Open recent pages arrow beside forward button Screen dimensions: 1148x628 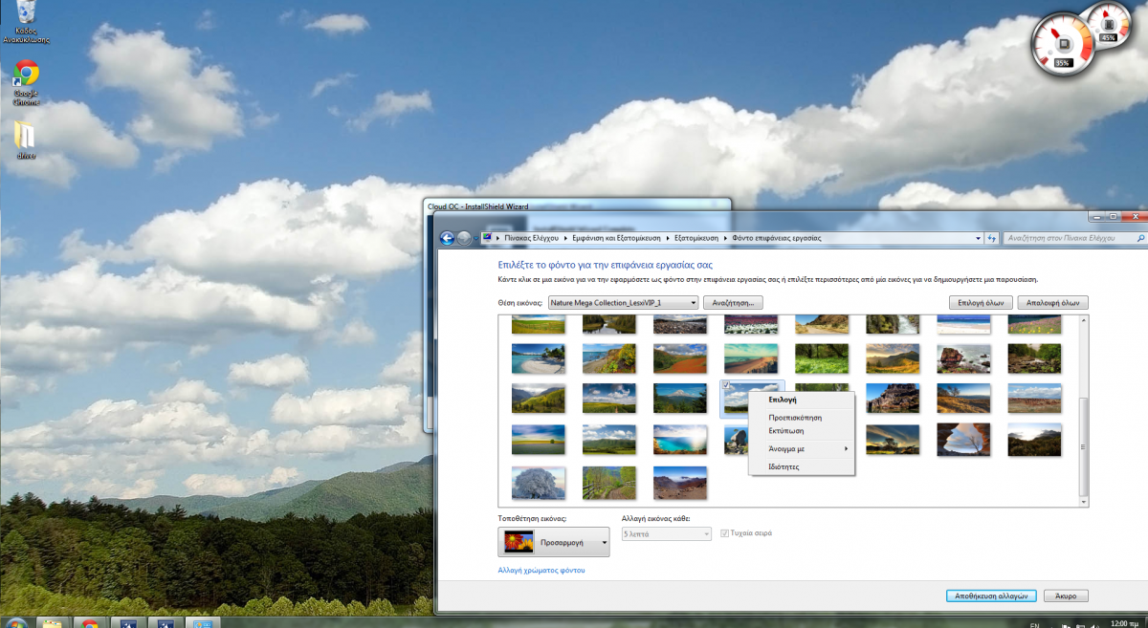click(477, 238)
